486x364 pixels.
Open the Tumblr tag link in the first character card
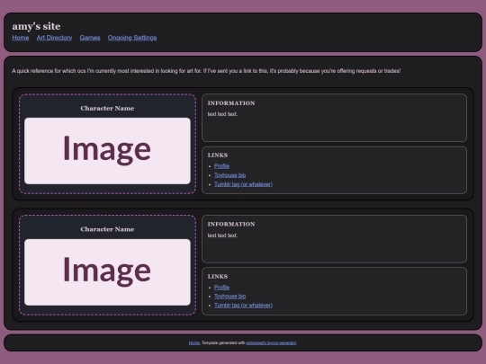pyautogui.click(x=243, y=184)
